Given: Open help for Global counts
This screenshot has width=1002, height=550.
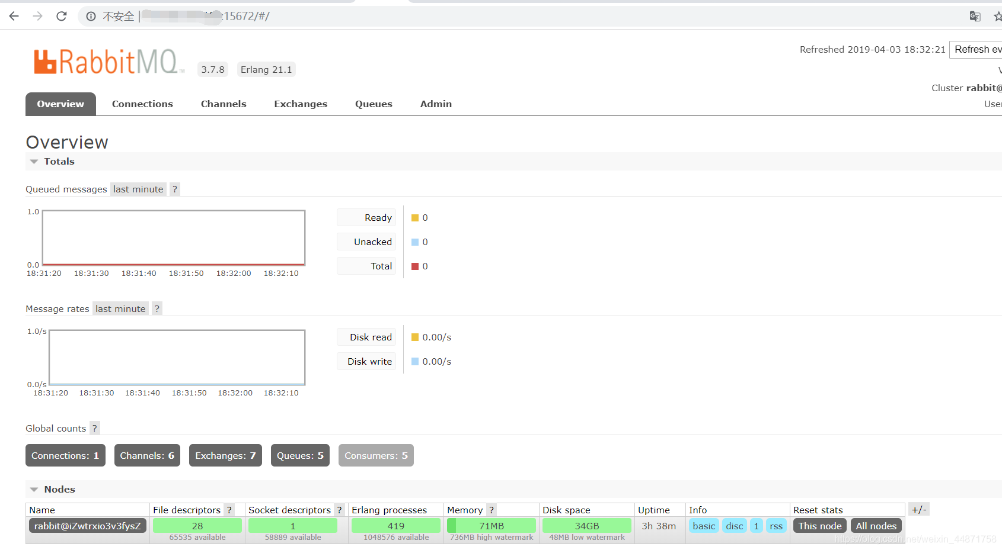Looking at the screenshot, I should tap(94, 428).
